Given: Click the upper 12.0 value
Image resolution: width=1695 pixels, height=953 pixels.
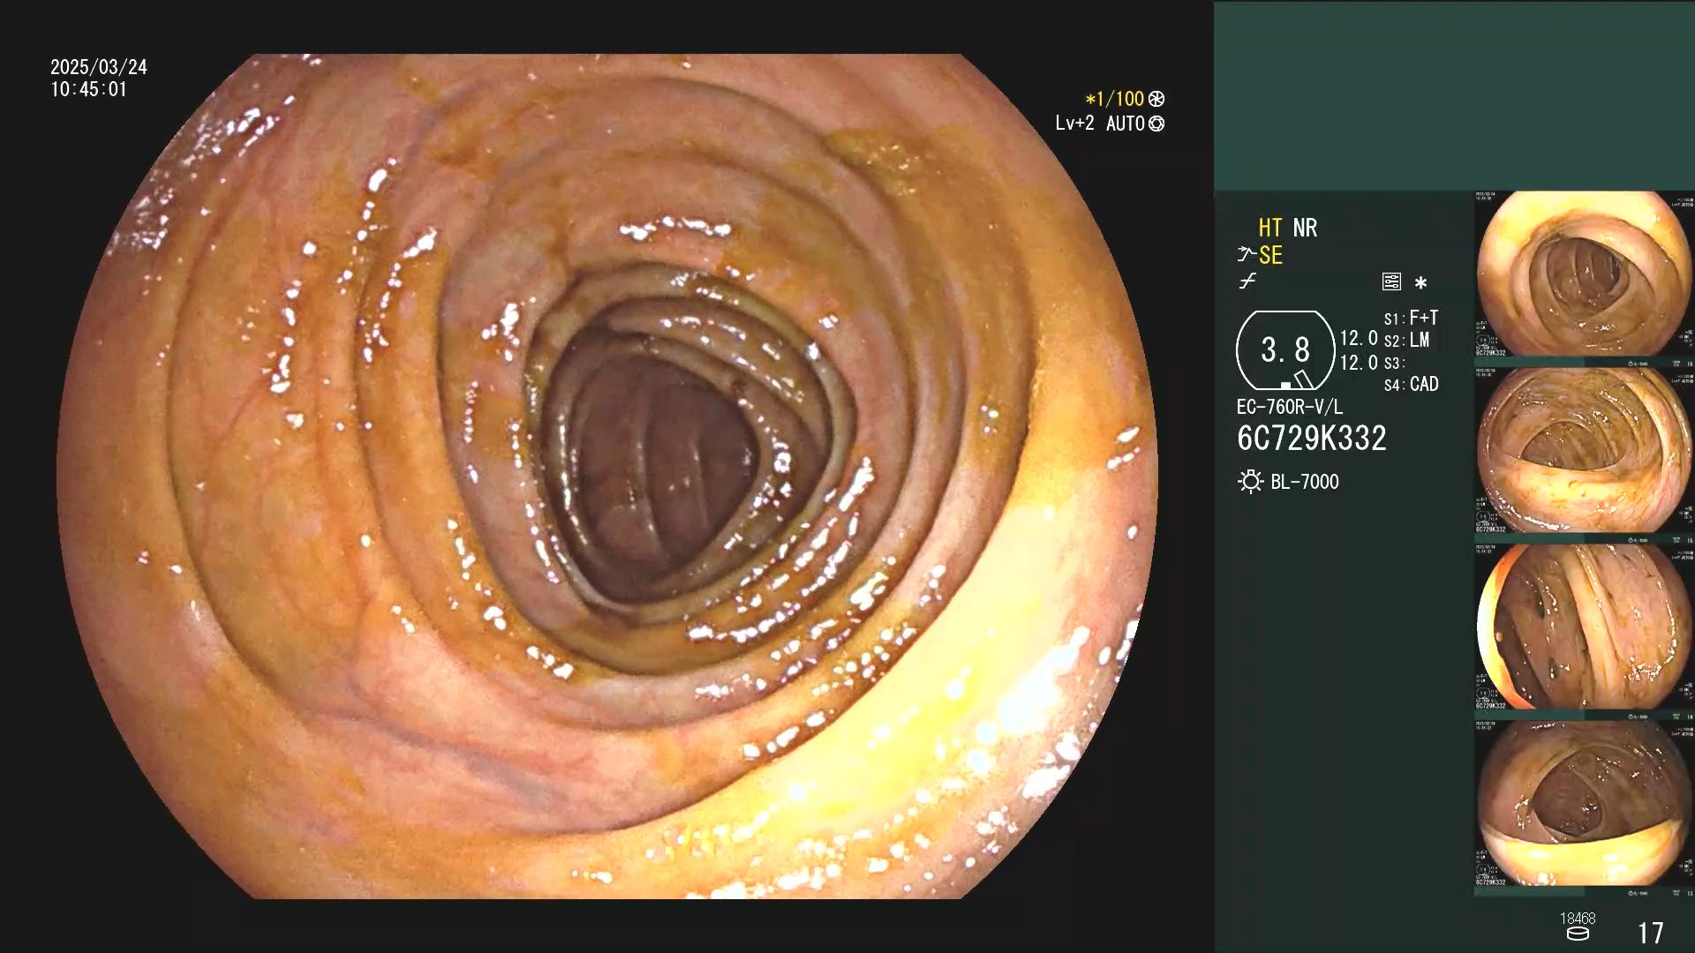Looking at the screenshot, I should coord(1359,338).
